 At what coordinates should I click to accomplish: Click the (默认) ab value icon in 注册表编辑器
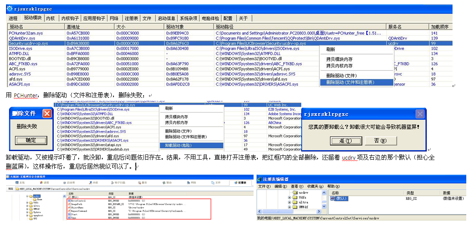(333, 198)
